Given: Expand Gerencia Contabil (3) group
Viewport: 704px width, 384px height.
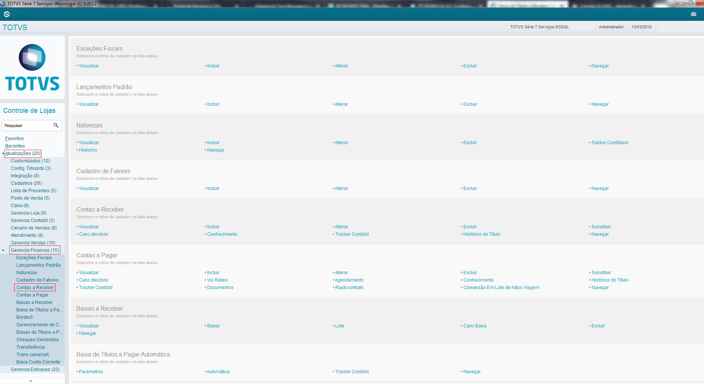Looking at the screenshot, I should click(x=32, y=220).
